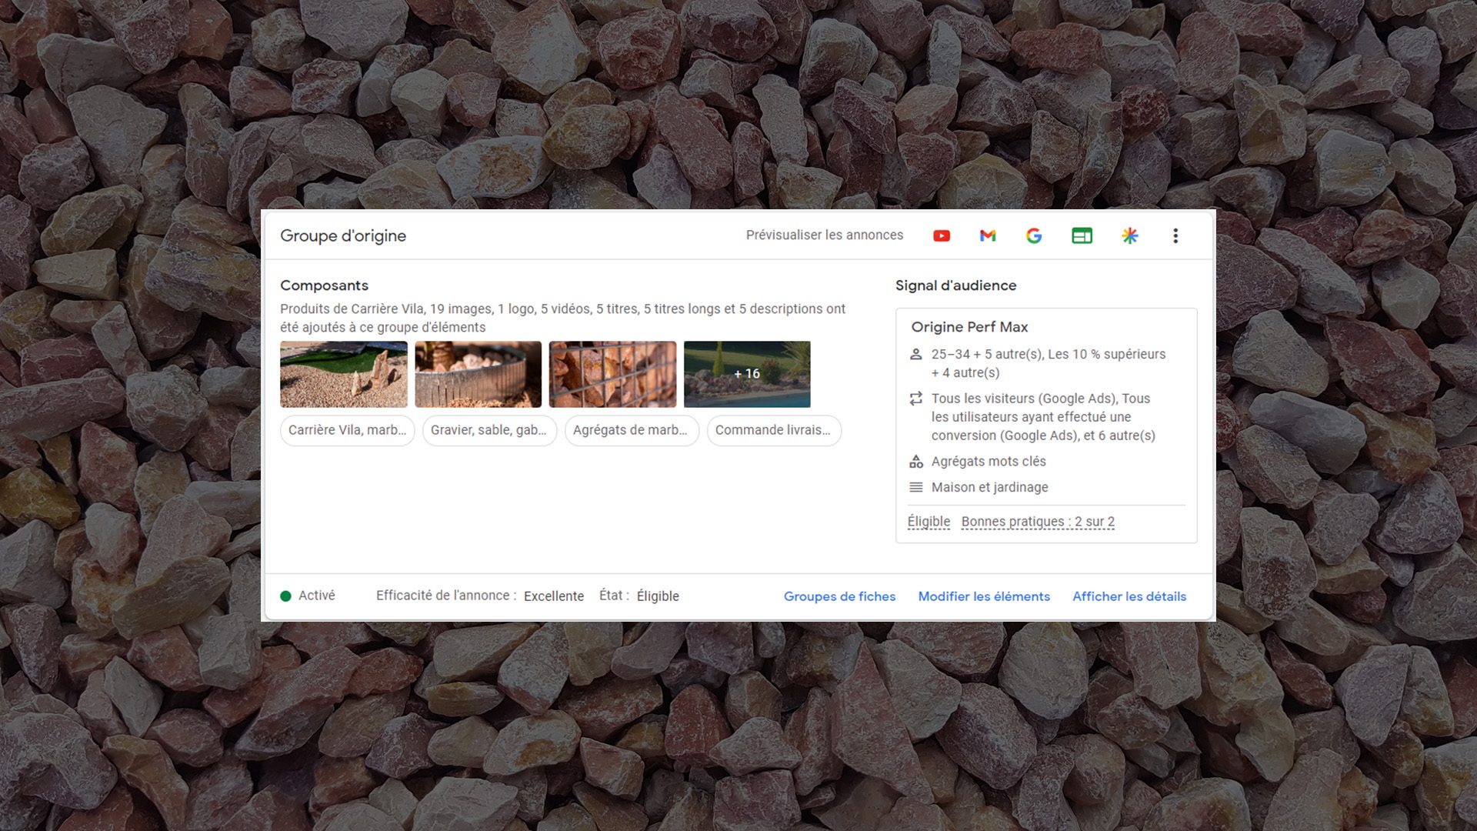Click the interests list lines icon
The width and height of the screenshot is (1477, 831).
(x=915, y=488)
